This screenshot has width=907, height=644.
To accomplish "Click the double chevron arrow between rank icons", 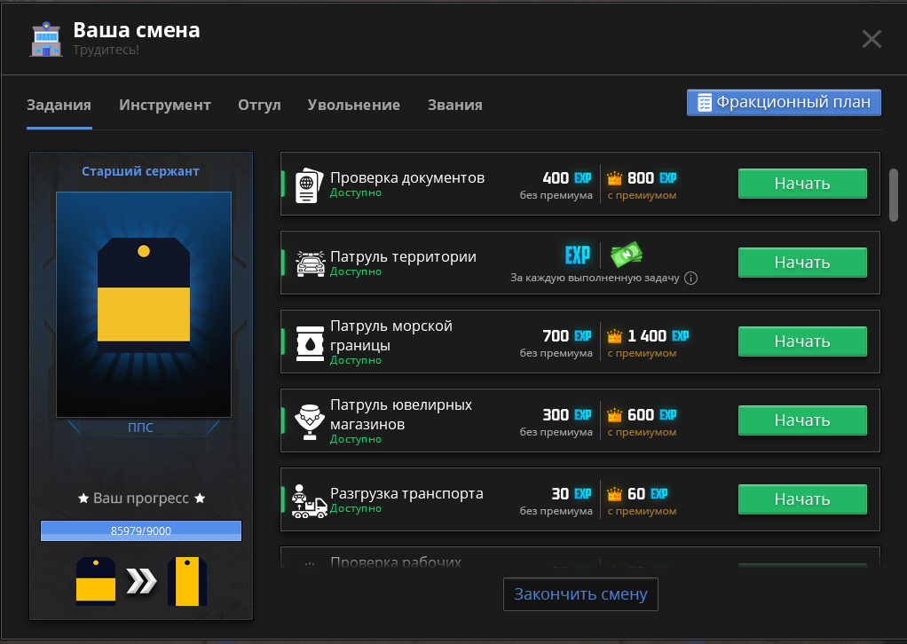I will point(141,582).
